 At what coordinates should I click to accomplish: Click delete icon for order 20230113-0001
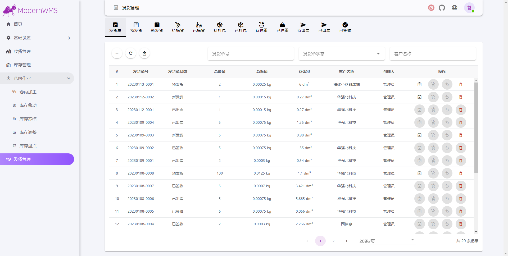tap(461, 84)
